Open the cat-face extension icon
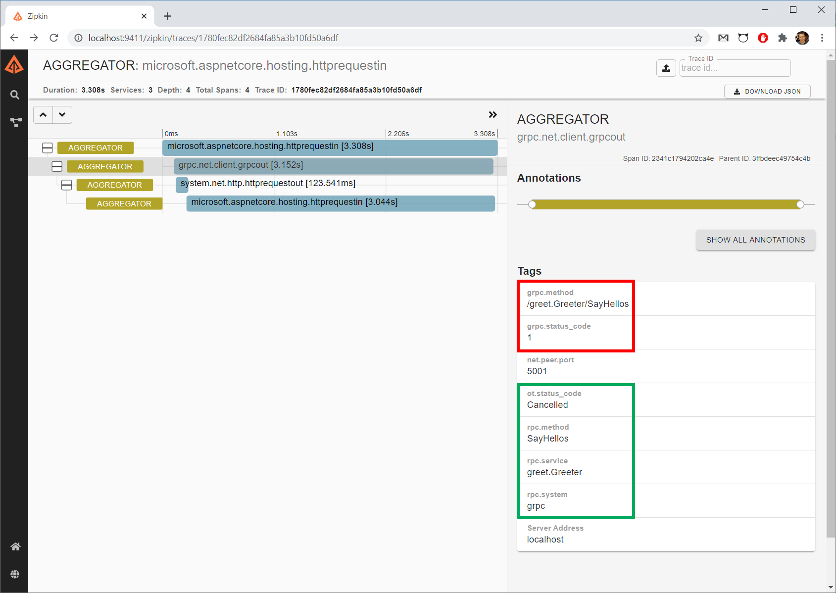Viewport: 836px width, 593px height. 743,38
